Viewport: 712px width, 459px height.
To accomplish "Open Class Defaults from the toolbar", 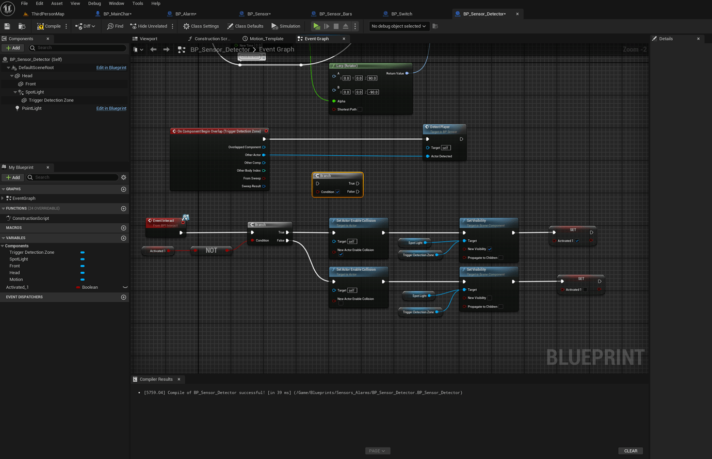I will (245, 26).
